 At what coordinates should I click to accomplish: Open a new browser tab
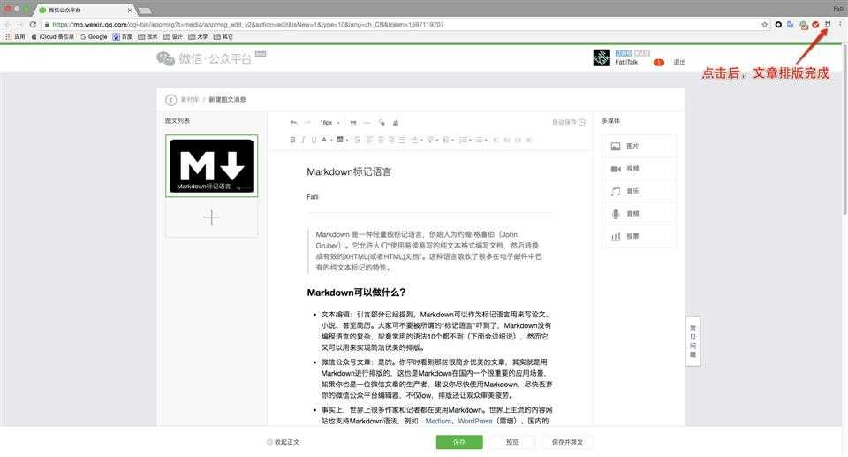pyautogui.click(x=144, y=11)
